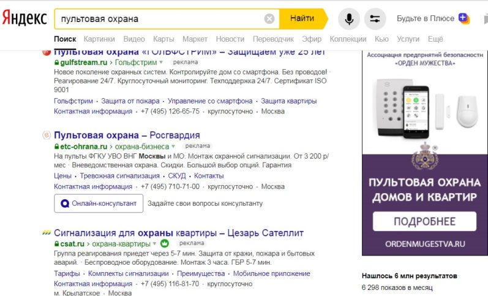This screenshot has height=296, width=488.
Task: Open the Защита от пожара sitelink
Action: point(130,101)
